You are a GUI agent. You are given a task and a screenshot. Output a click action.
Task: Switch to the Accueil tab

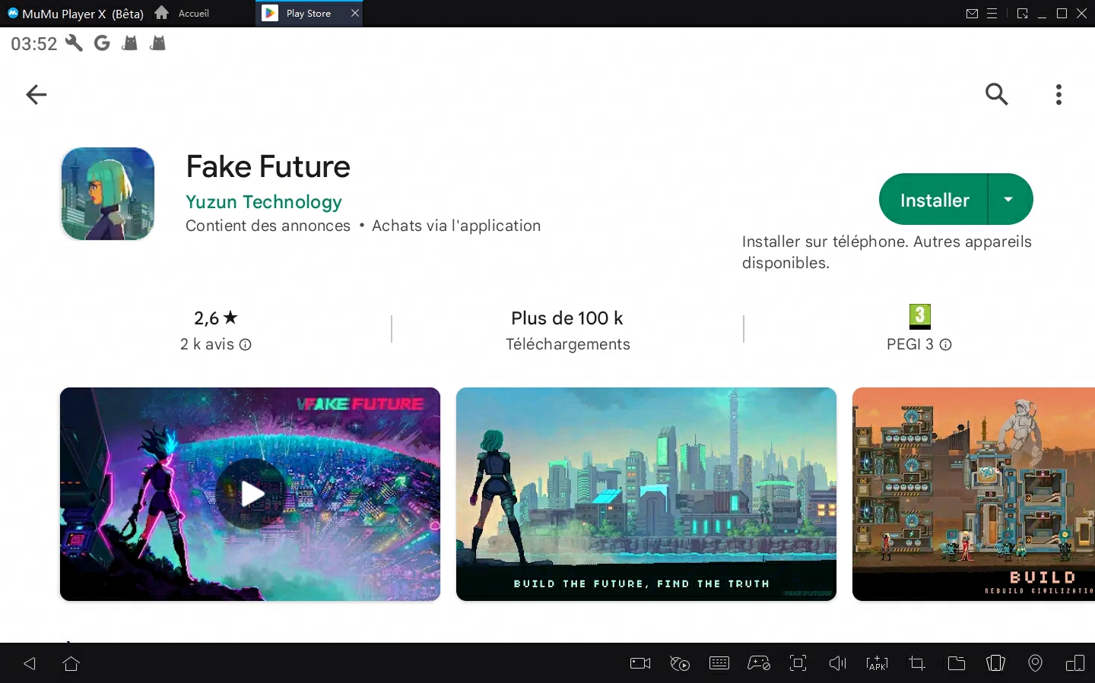(182, 13)
